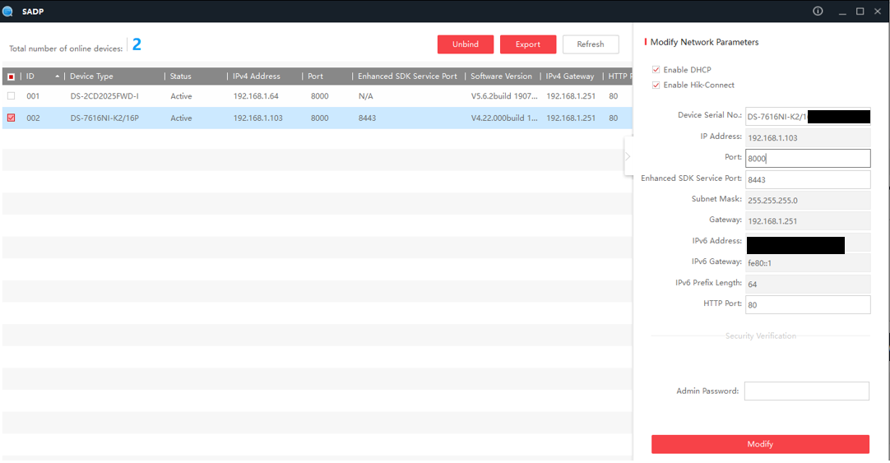Image resolution: width=890 pixels, height=463 pixels.
Task: Click the Enhanced SDK Service Port field
Action: pos(806,179)
